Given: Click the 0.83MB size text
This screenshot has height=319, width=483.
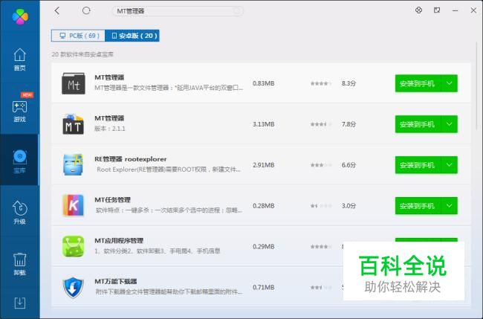Looking at the screenshot, I should coord(264,83).
